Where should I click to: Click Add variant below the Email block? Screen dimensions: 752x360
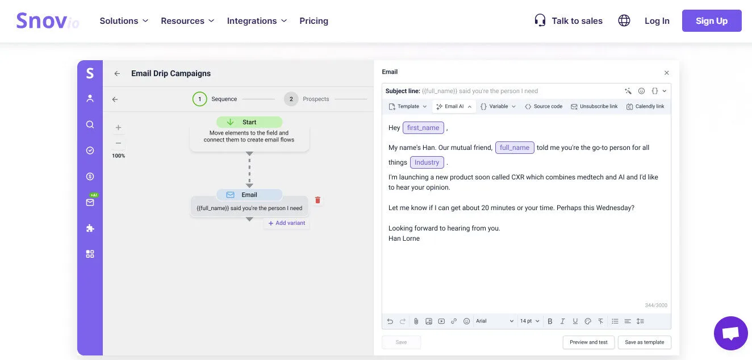(x=287, y=223)
